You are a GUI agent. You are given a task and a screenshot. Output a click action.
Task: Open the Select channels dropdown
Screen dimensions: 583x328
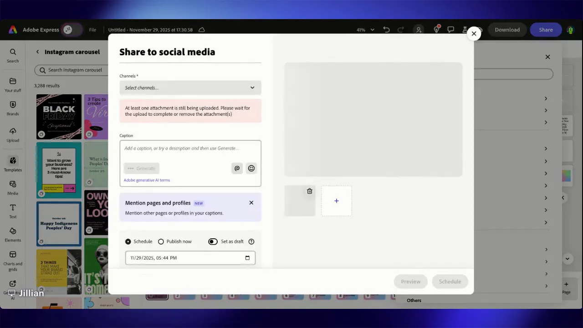click(x=190, y=87)
